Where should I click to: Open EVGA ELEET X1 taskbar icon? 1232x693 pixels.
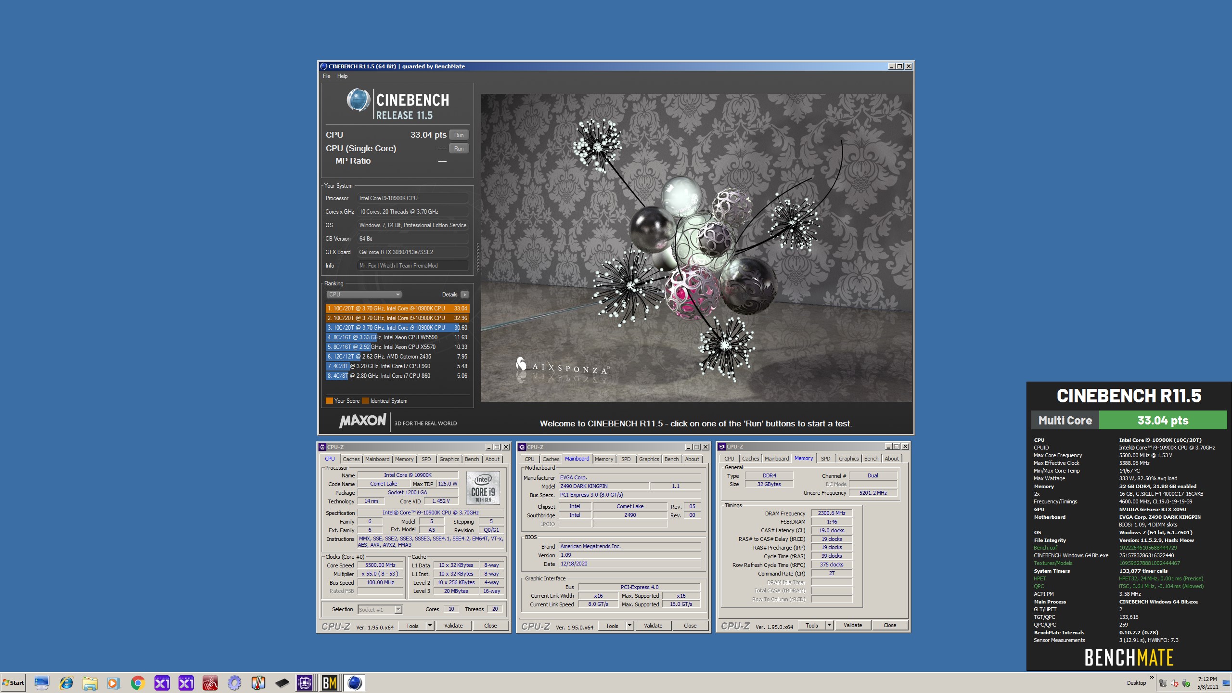pyautogui.click(x=186, y=682)
